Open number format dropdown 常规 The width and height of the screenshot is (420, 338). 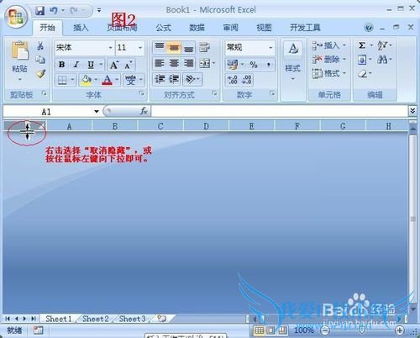[270, 48]
